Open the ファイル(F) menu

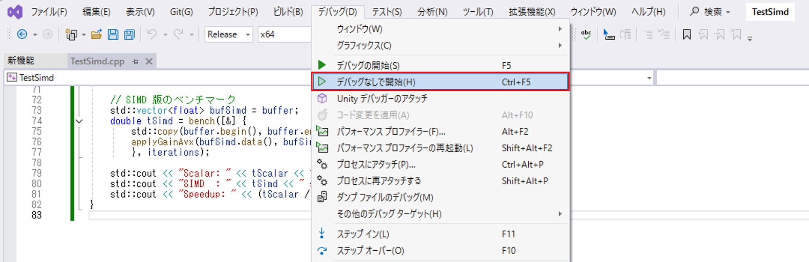tap(49, 12)
